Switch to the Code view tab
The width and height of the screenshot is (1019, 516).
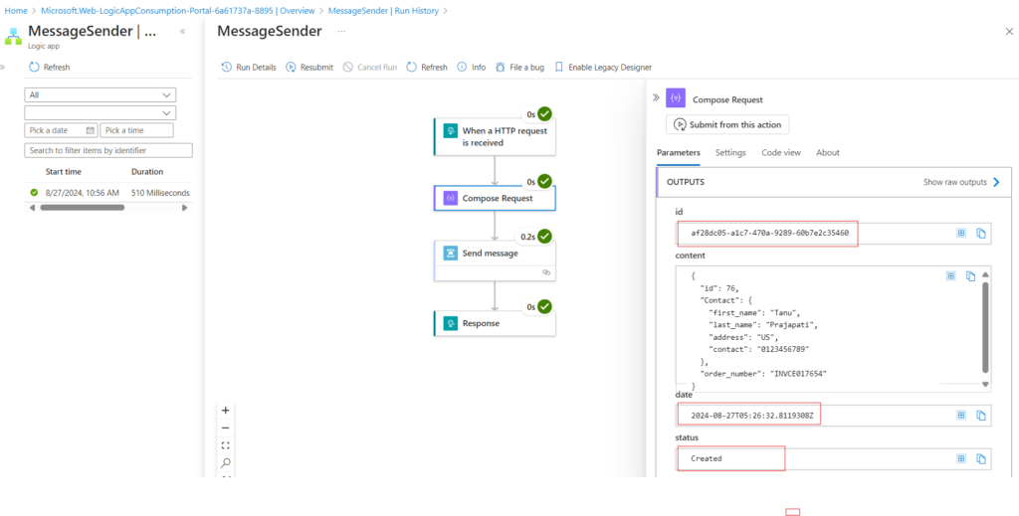point(781,152)
